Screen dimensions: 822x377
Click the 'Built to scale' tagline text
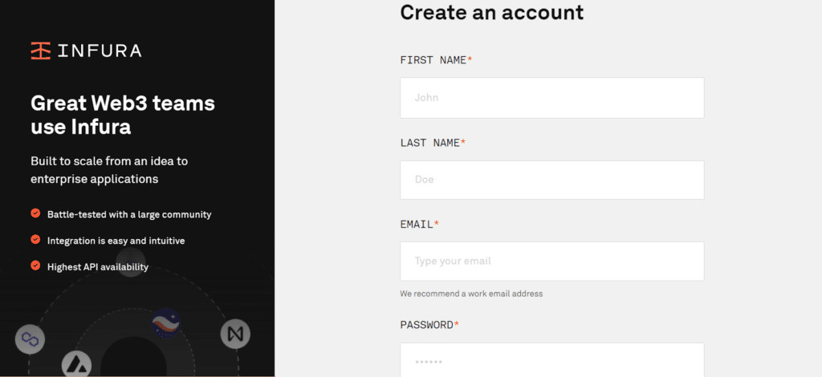click(109, 169)
